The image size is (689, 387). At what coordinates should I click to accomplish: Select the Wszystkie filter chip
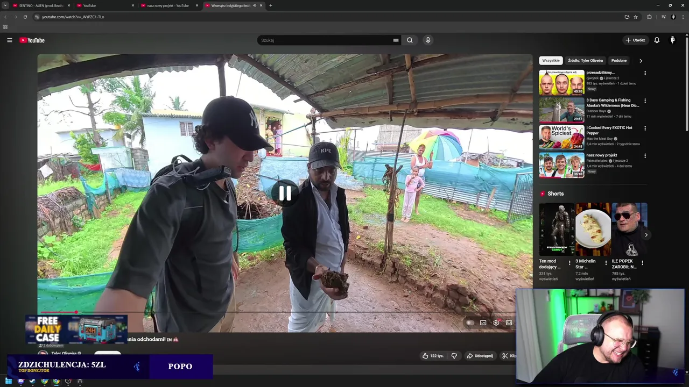pyautogui.click(x=551, y=61)
